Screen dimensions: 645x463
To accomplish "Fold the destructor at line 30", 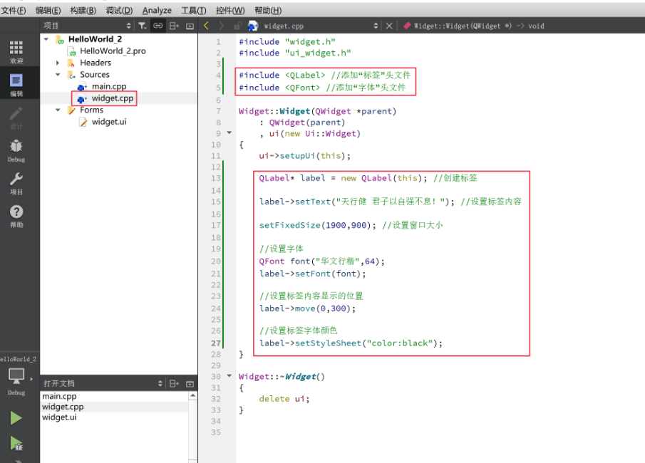I will [x=229, y=375].
